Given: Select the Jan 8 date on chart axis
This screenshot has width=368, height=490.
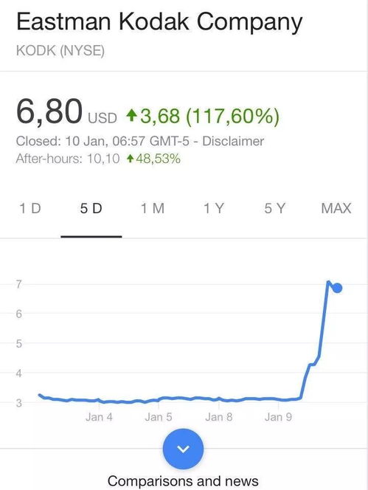Looking at the screenshot, I should [219, 417].
